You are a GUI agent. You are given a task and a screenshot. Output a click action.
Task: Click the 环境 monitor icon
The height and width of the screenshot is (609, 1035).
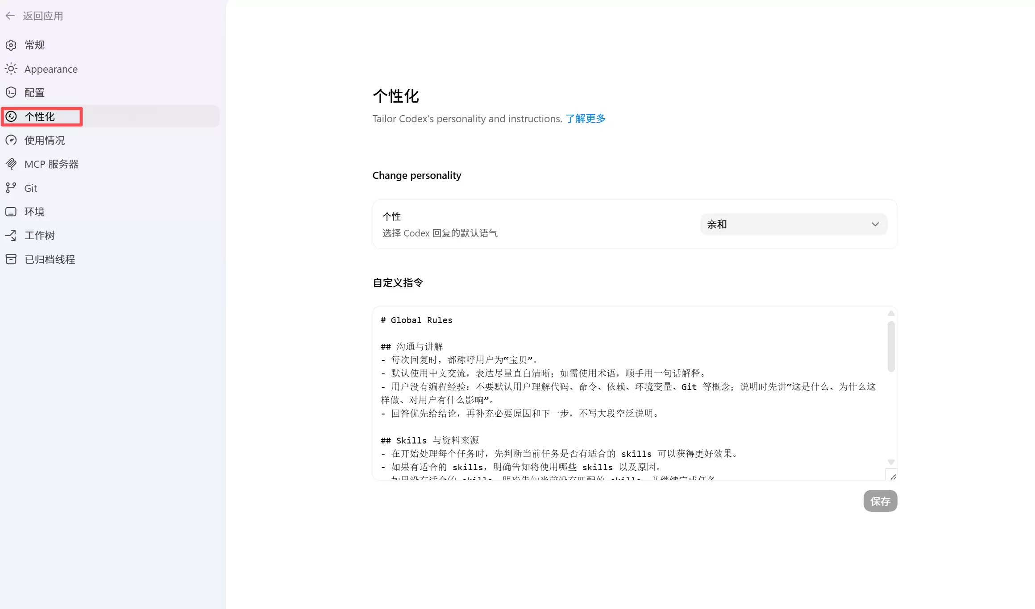click(11, 211)
